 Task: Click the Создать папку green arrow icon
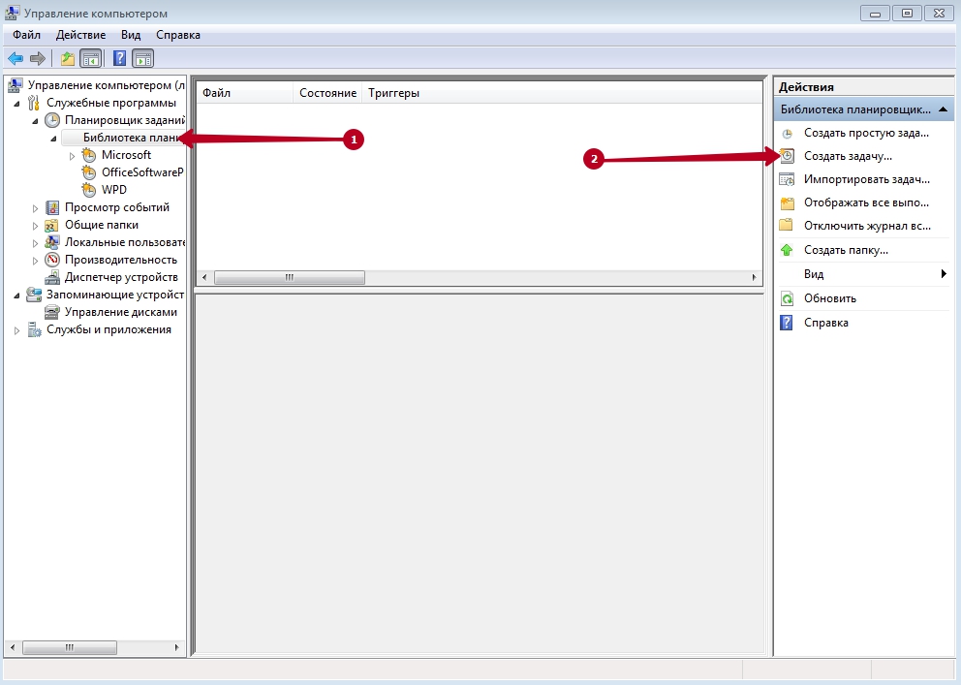coord(787,250)
